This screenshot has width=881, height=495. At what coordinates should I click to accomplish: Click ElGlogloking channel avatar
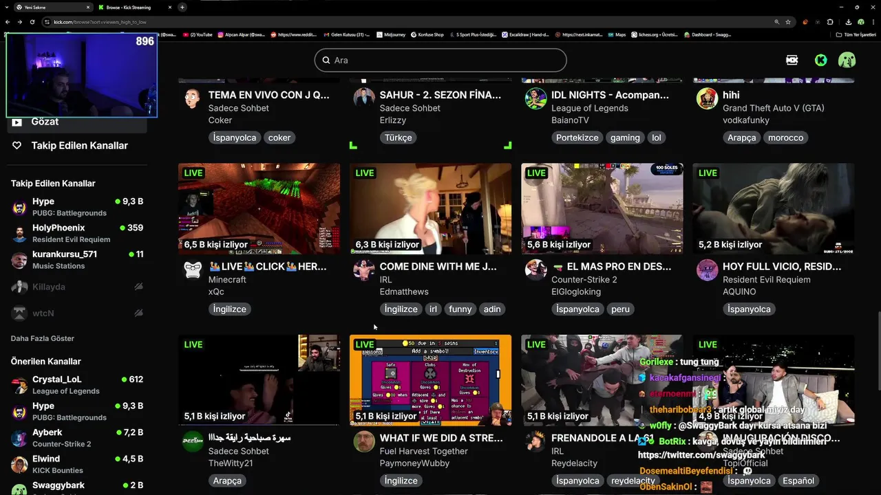pyautogui.click(x=535, y=269)
